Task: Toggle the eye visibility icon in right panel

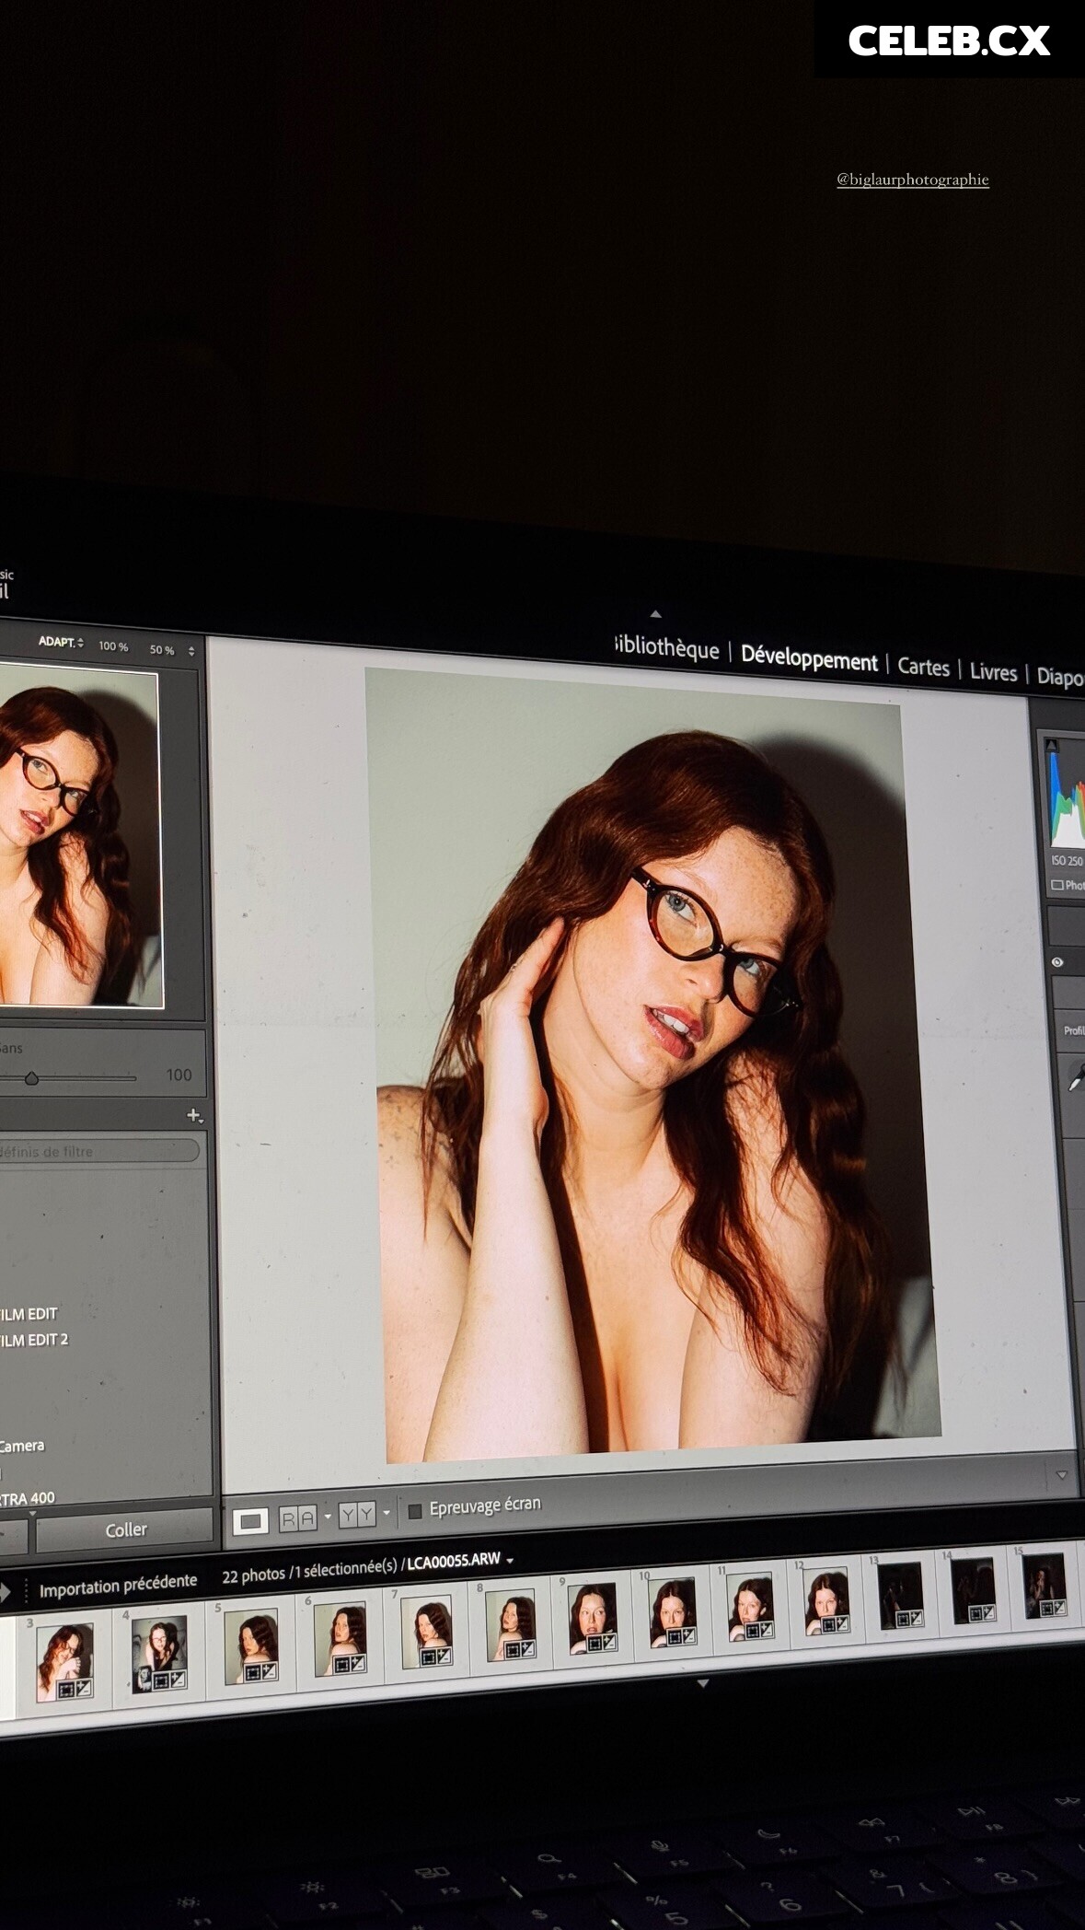Action: [1057, 962]
